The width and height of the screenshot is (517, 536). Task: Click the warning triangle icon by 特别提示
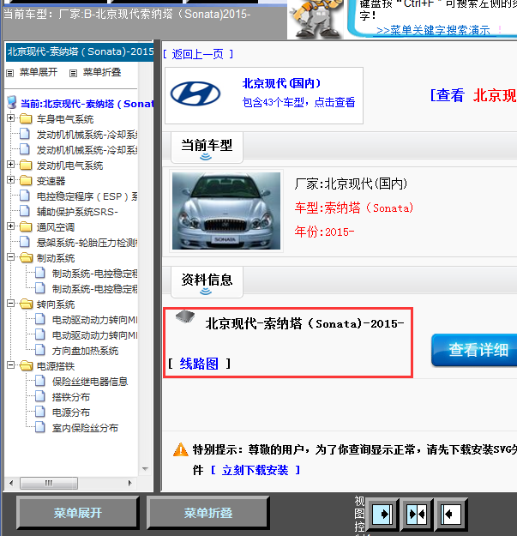(x=180, y=449)
